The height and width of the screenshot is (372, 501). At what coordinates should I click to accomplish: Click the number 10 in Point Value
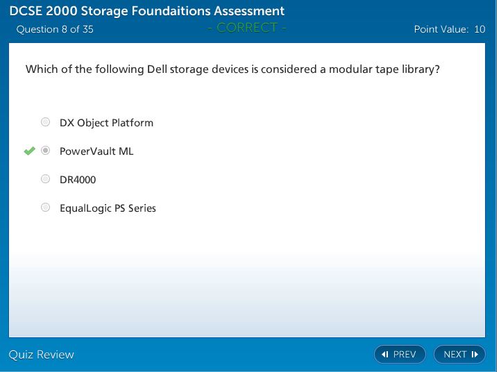(479, 29)
